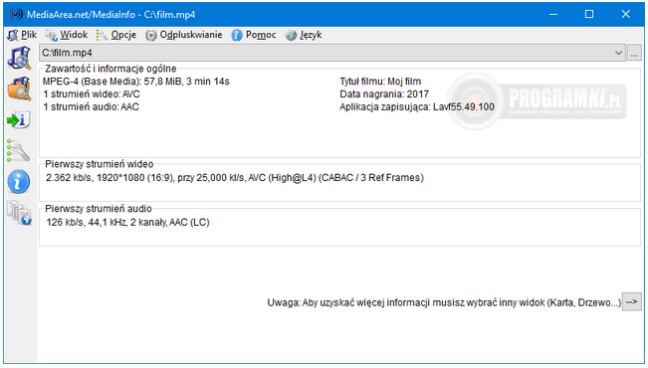The image size is (648, 368).
Task: Click the "Uwaga: Aby uzyskać więcej informacji" note
Action: click(444, 302)
